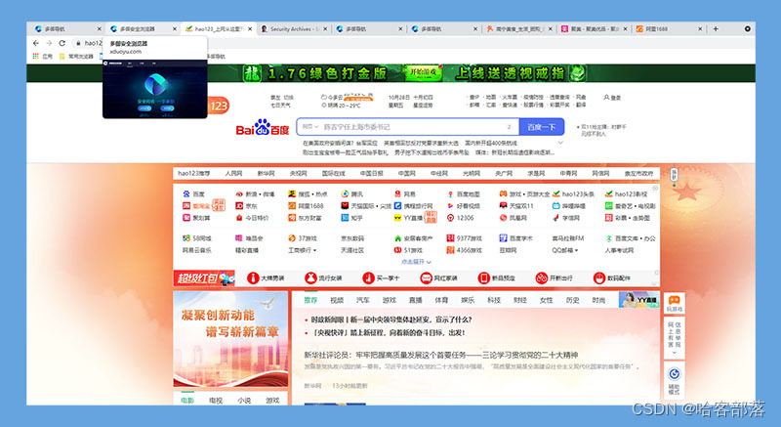Expand the QQ邮箱 dropdown arrow
781x427 pixels.
pyautogui.click(x=576, y=250)
